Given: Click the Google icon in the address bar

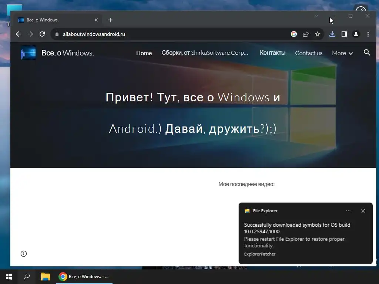Looking at the screenshot, I should [x=294, y=34].
